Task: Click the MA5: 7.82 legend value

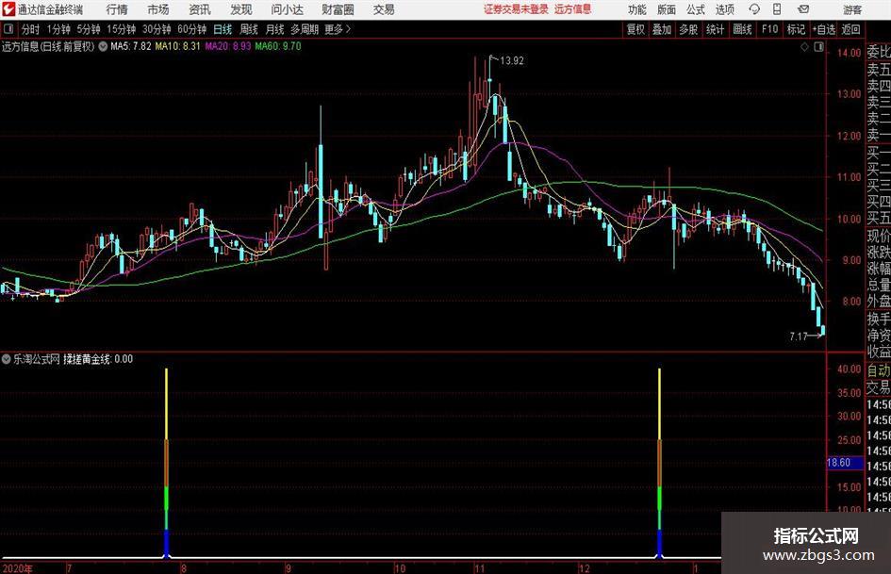Action: (x=131, y=46)
